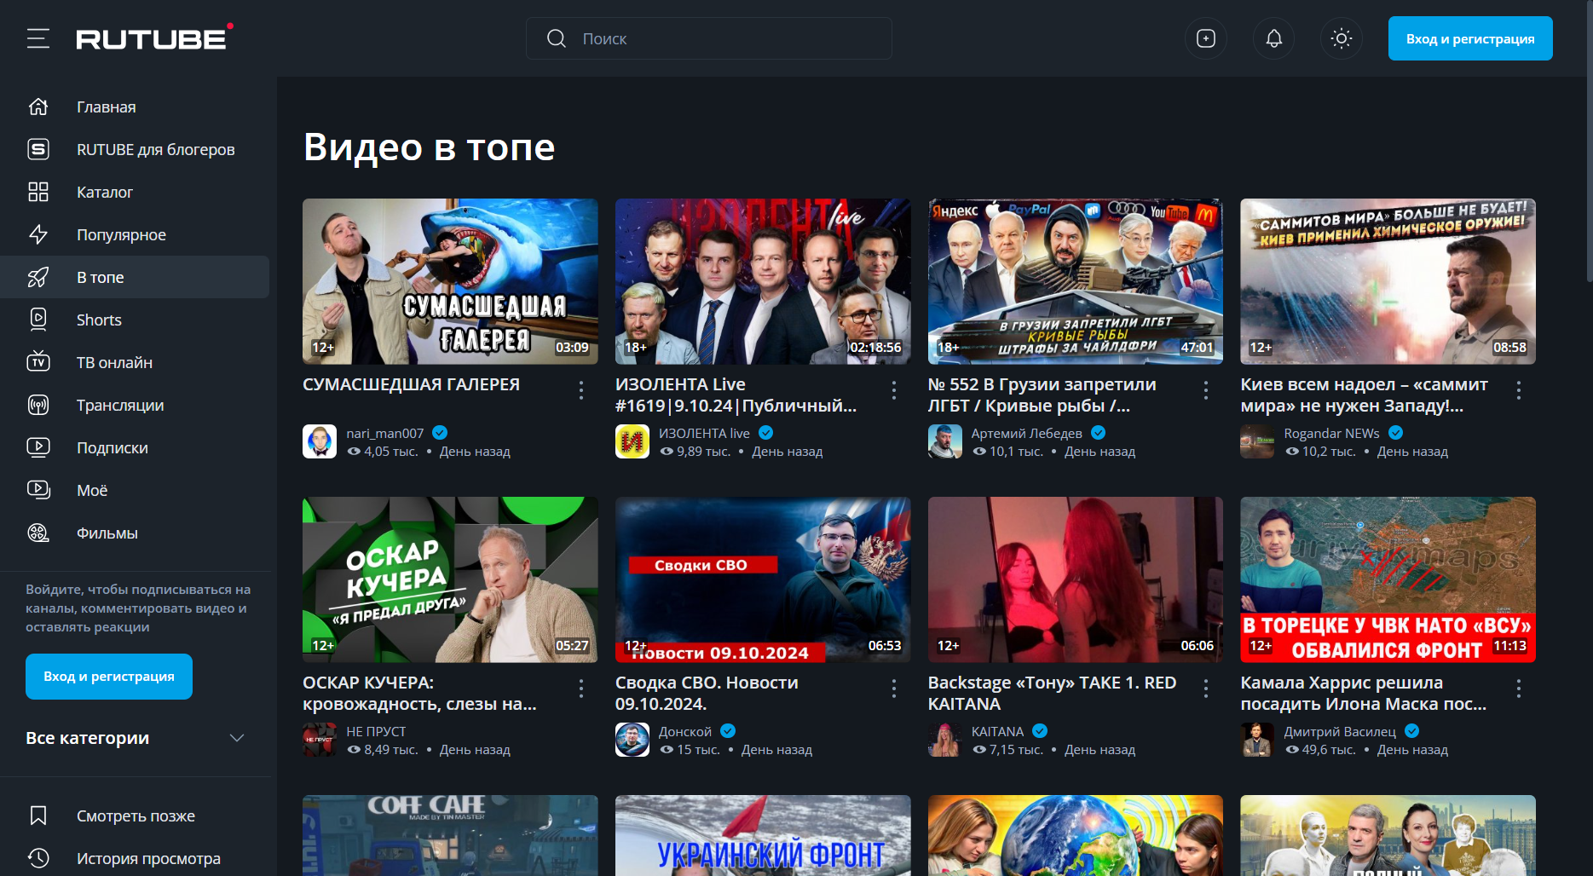Open options for Камала Харрис video
This screenshot has height=876, width=1593.
pos(1519,689)
